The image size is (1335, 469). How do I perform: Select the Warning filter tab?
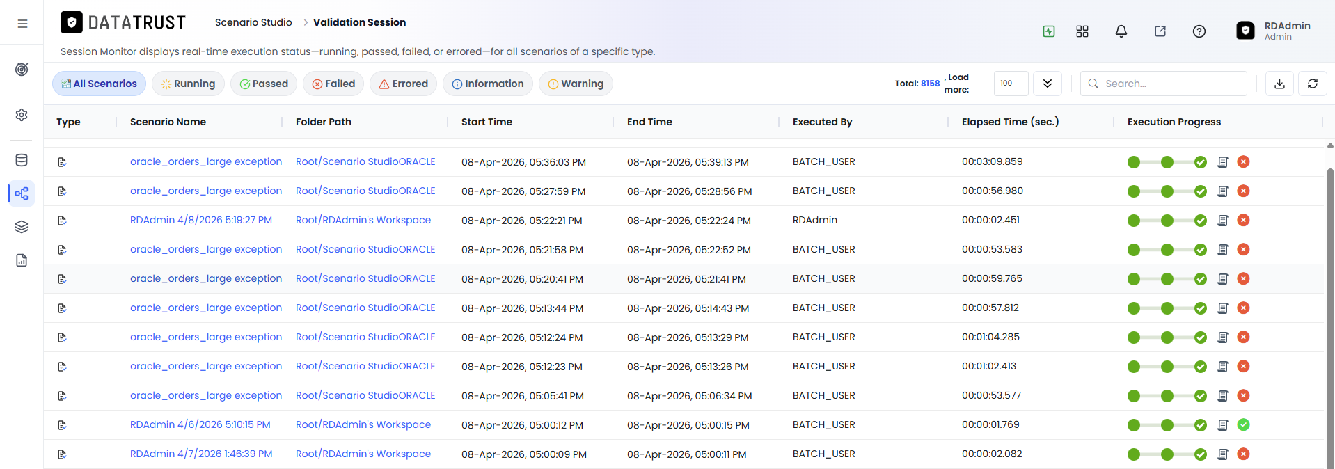(x=576, y=84)
